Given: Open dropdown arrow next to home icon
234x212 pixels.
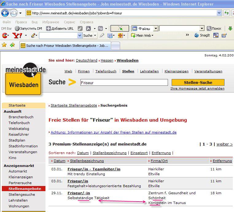Looking at the screenshot, I should point(95,28).
